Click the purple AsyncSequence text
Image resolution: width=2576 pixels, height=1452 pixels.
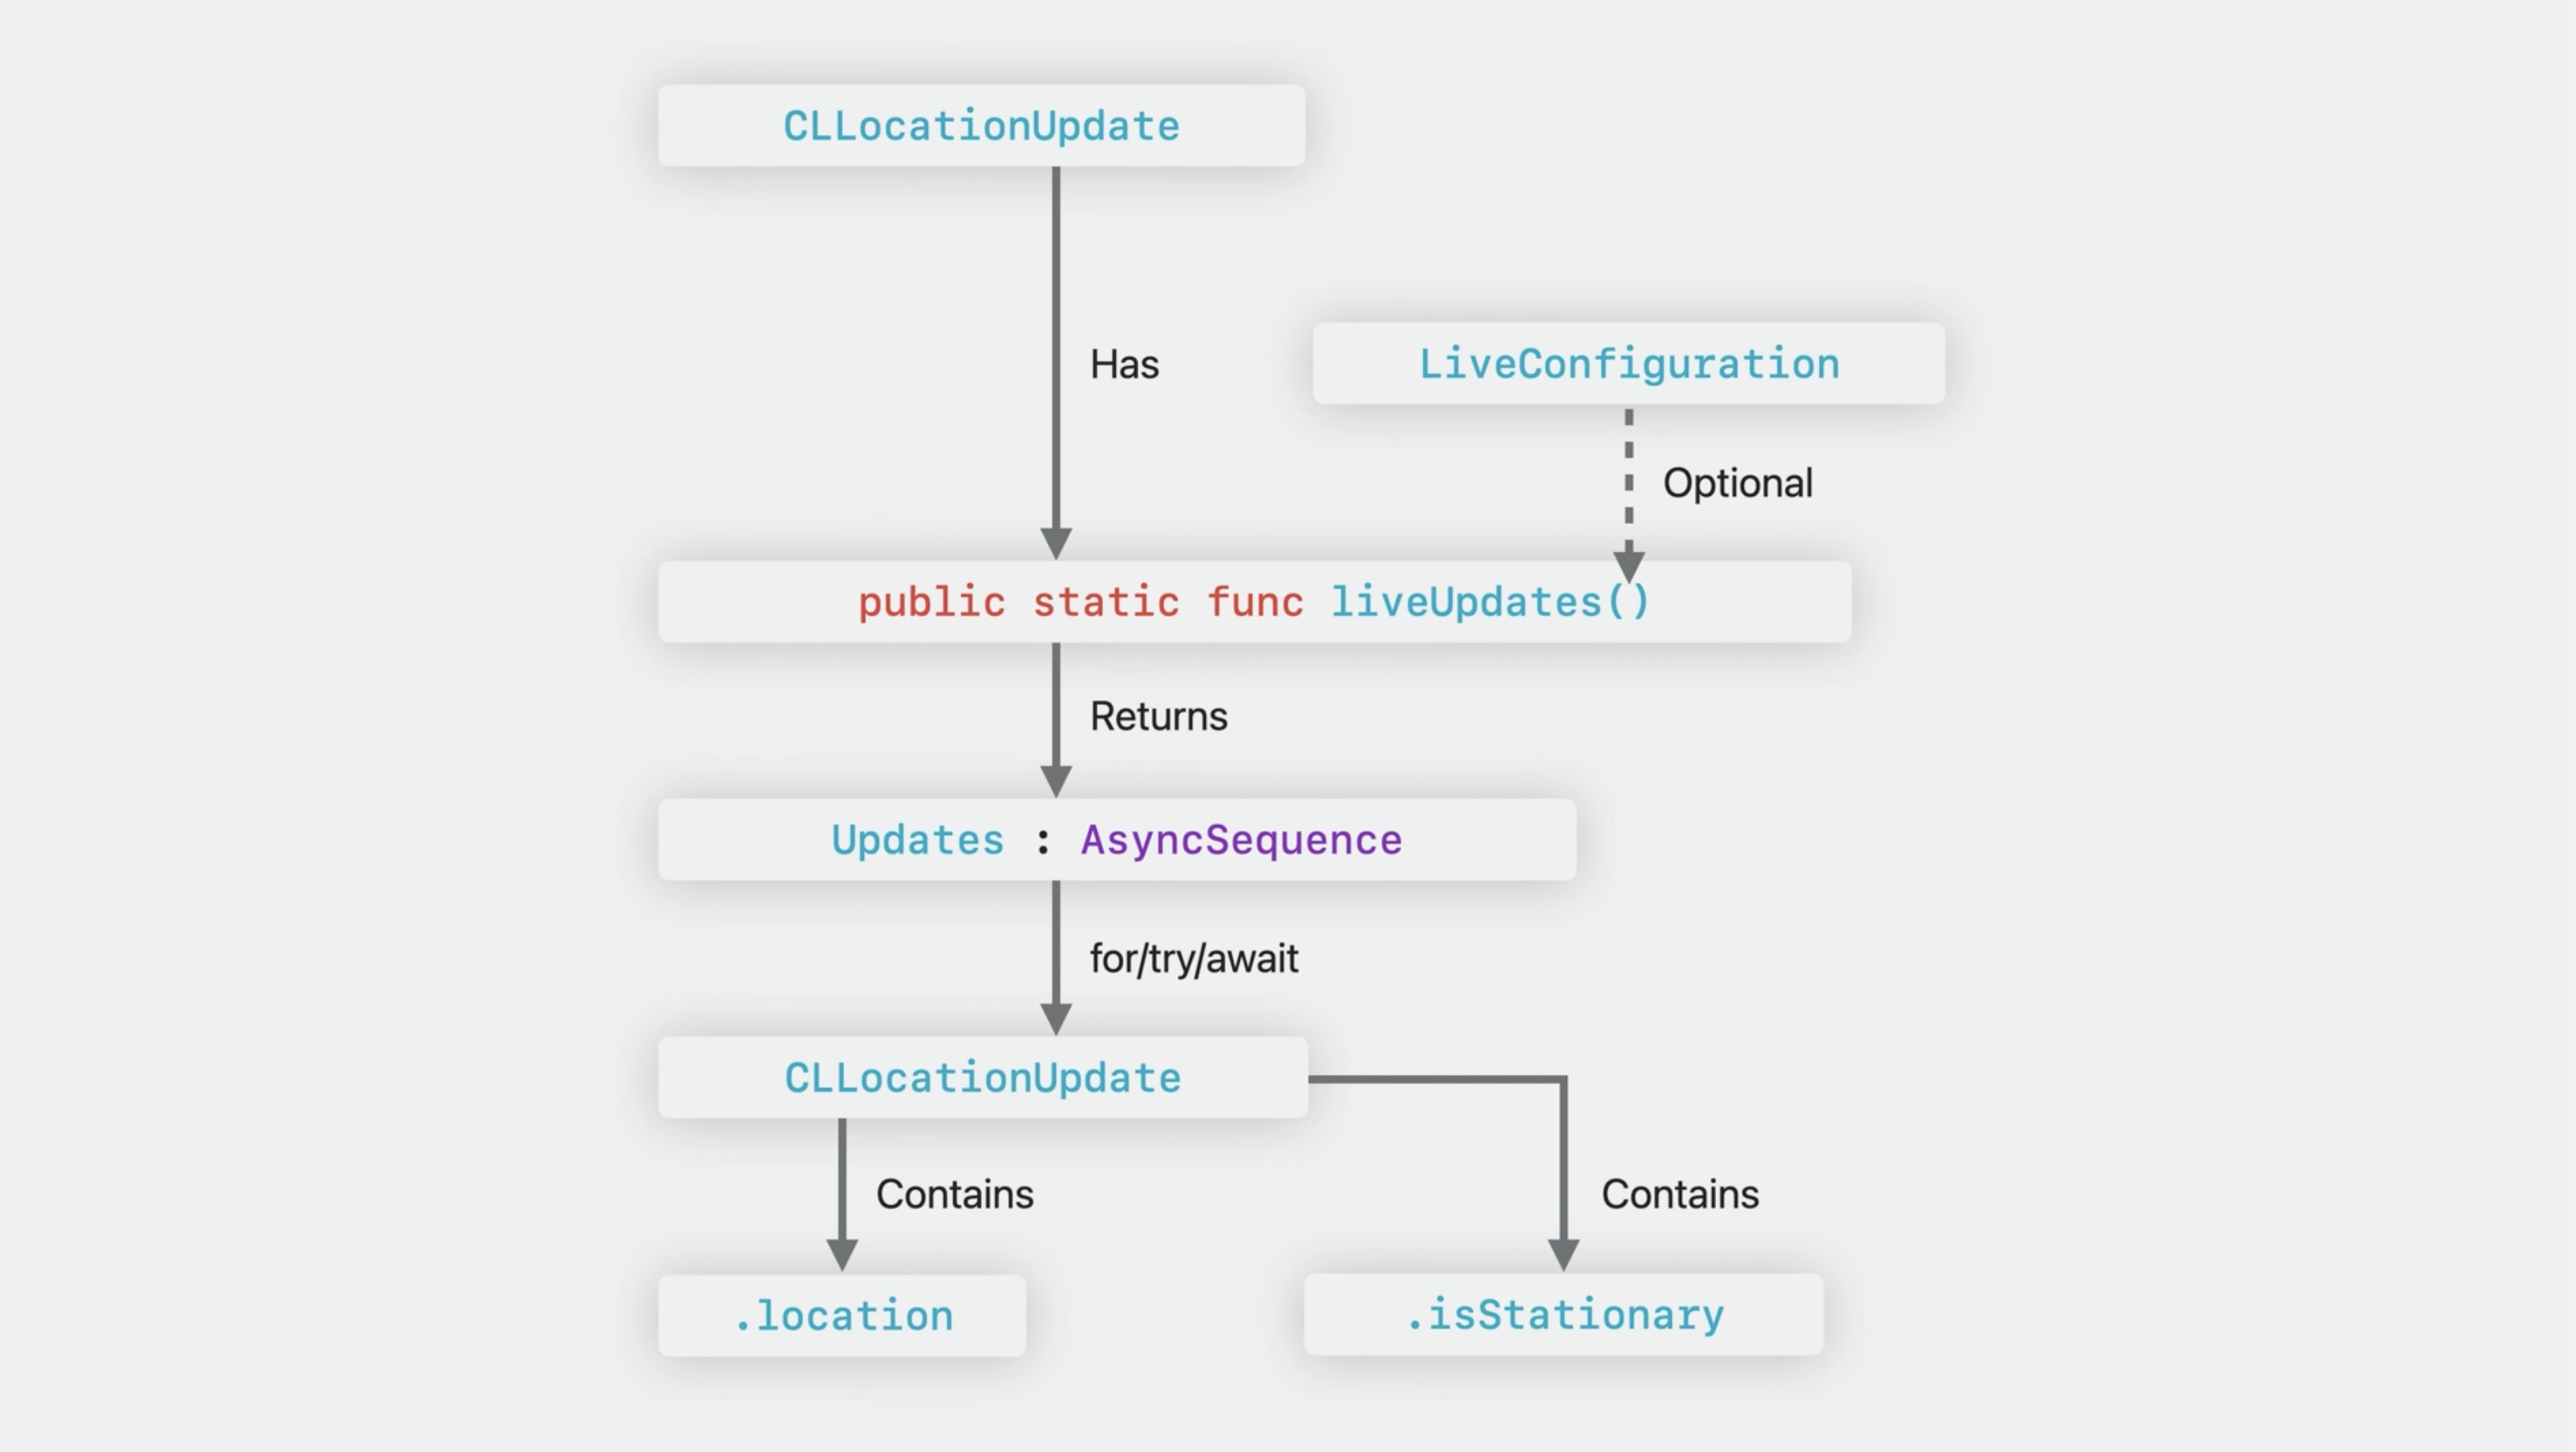click(x=1241, y=840)
